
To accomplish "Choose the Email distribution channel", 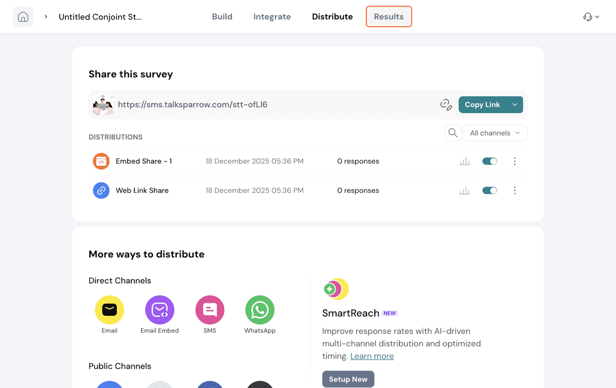I will click(x=109, y=310).
